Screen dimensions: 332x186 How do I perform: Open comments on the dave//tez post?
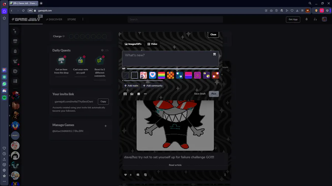(x=138, y=175)
